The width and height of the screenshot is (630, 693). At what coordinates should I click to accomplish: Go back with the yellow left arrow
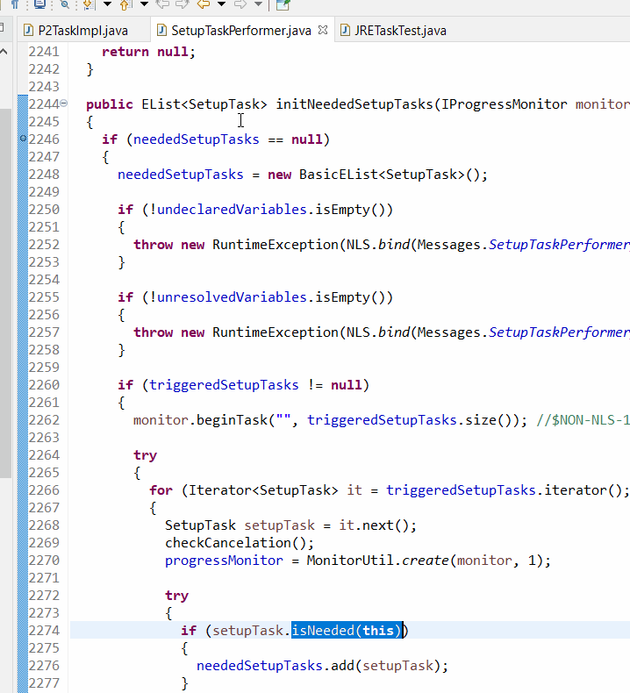[x=203, y=4]
